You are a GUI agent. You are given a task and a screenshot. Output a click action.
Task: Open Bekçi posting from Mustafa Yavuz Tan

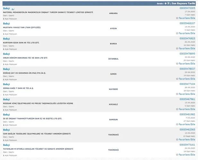coord(6,24)
